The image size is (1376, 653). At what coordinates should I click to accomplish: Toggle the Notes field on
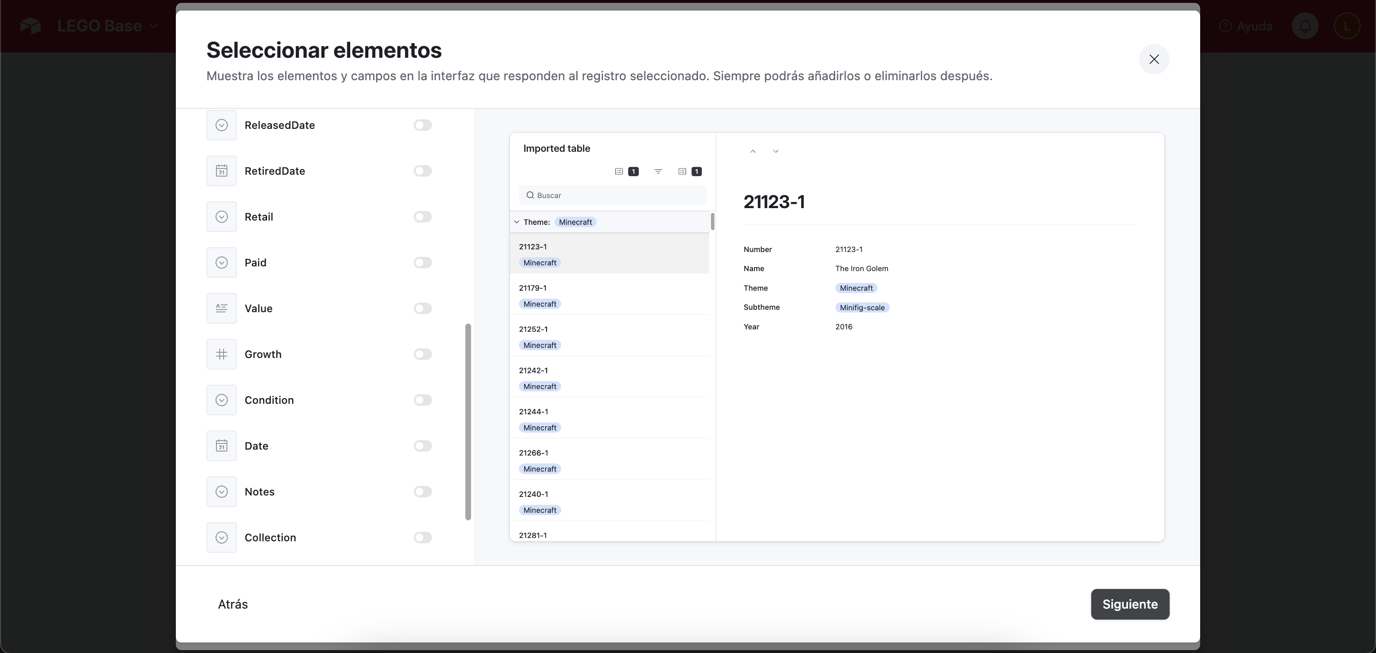click(422, 492)
